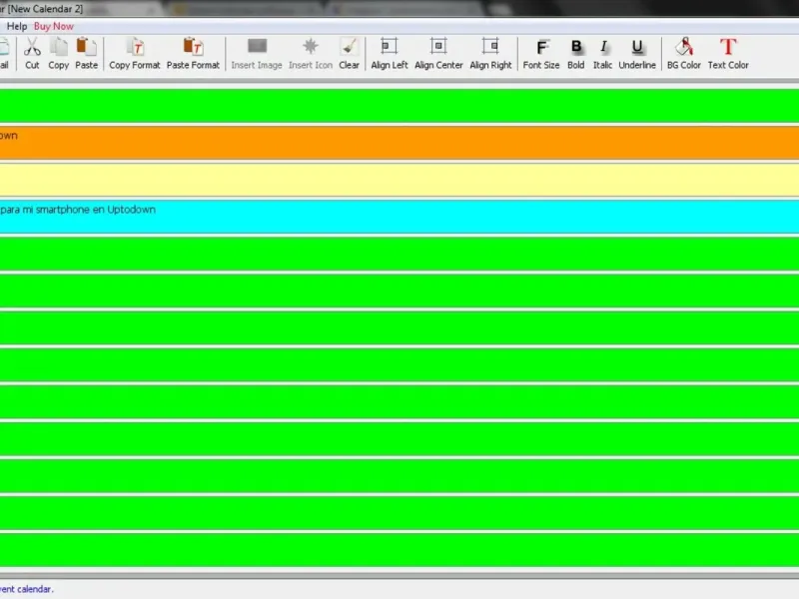799x599 pixels.
Task: Toggle Bold text formatting
Action: coord(576,53)
